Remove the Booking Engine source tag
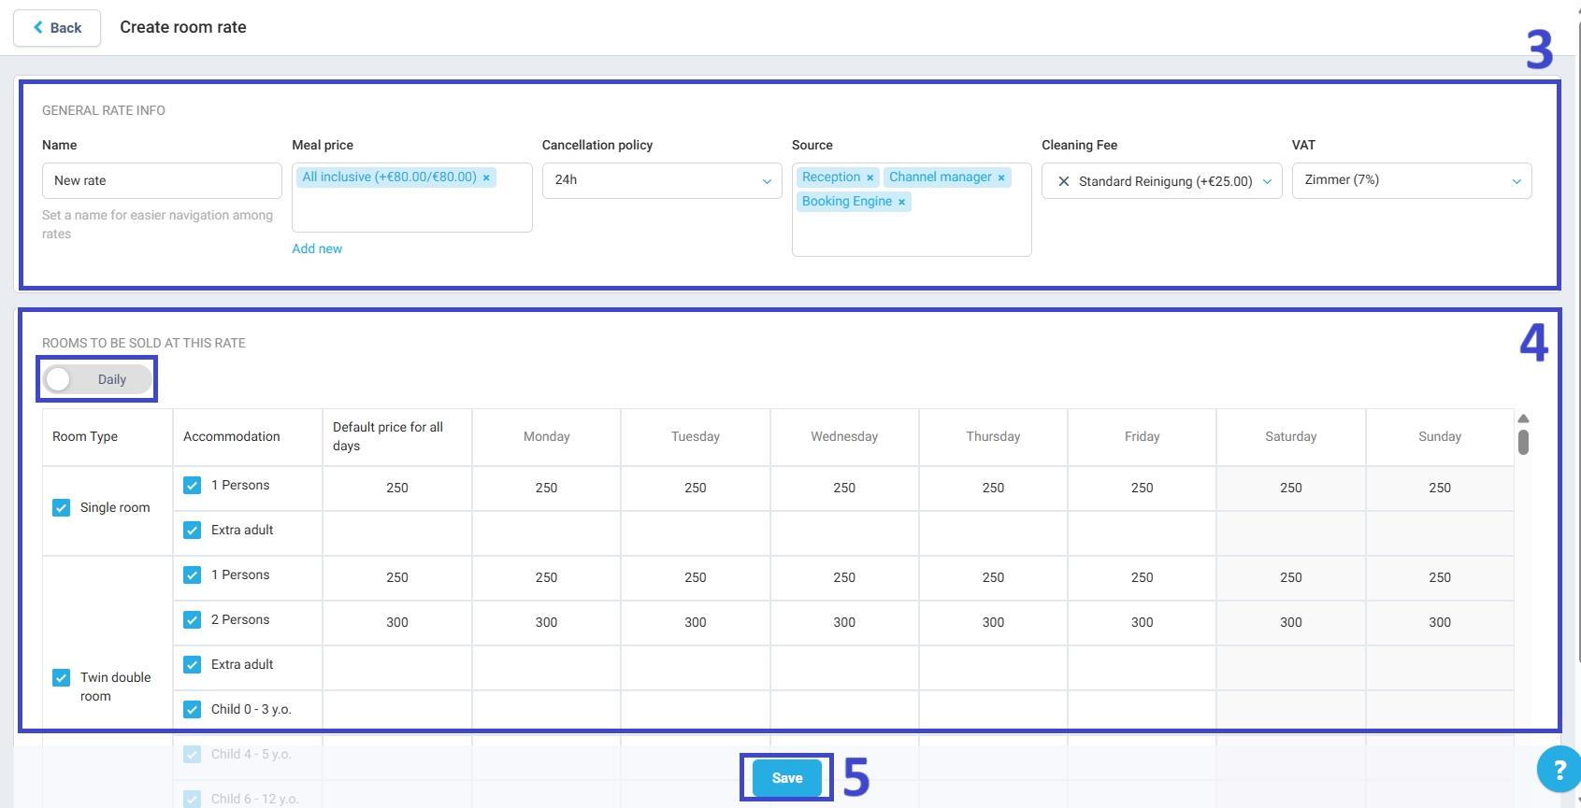This screenshot has width=1581, height=808. point(901,202)
